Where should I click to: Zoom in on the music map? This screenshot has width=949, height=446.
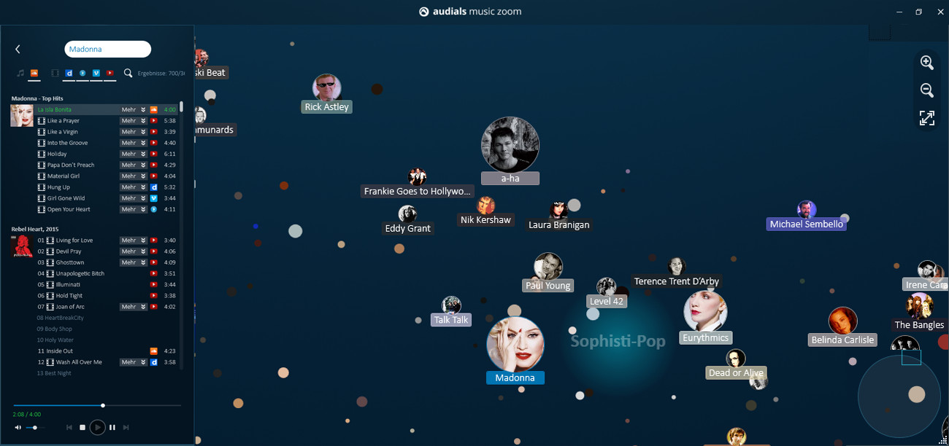(x=927, y=63)
